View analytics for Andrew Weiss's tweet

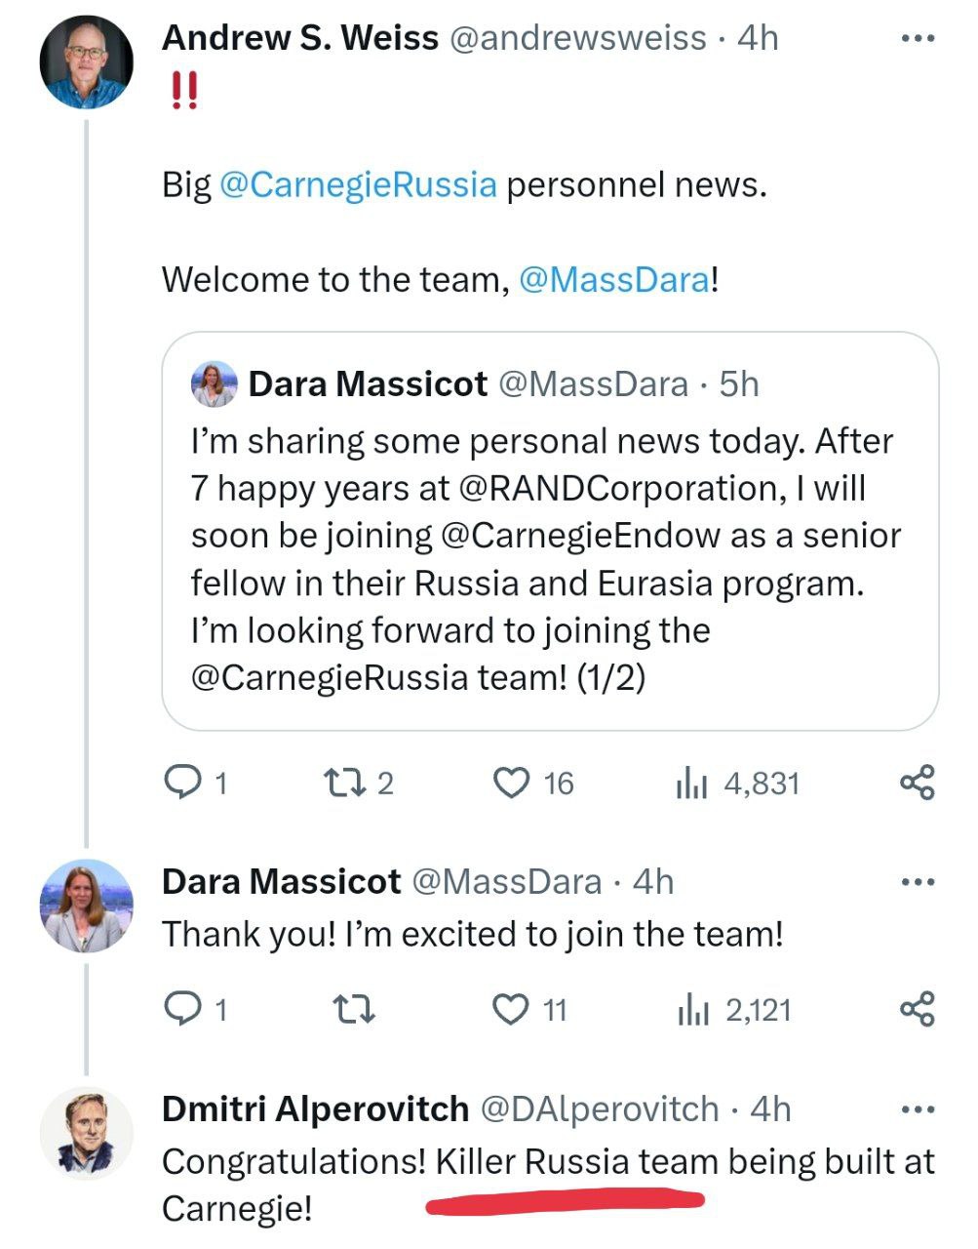tap(691, 783)
